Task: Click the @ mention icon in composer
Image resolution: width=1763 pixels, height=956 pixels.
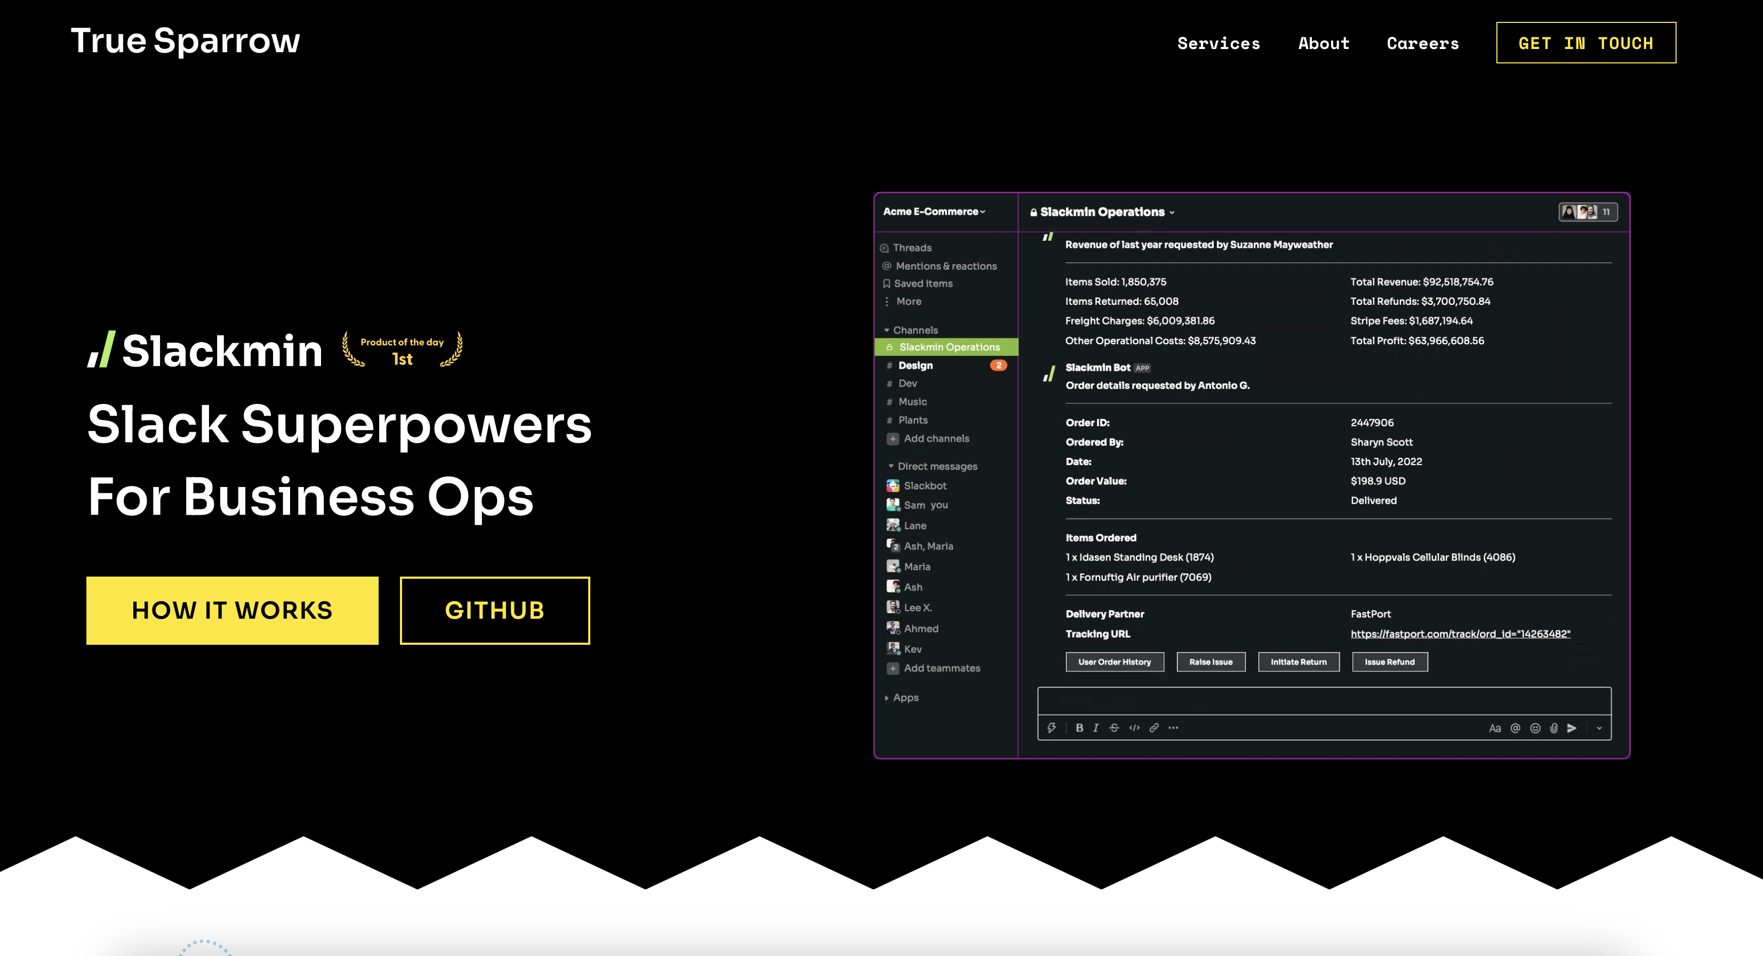Action: click(x=1515, y=728)
